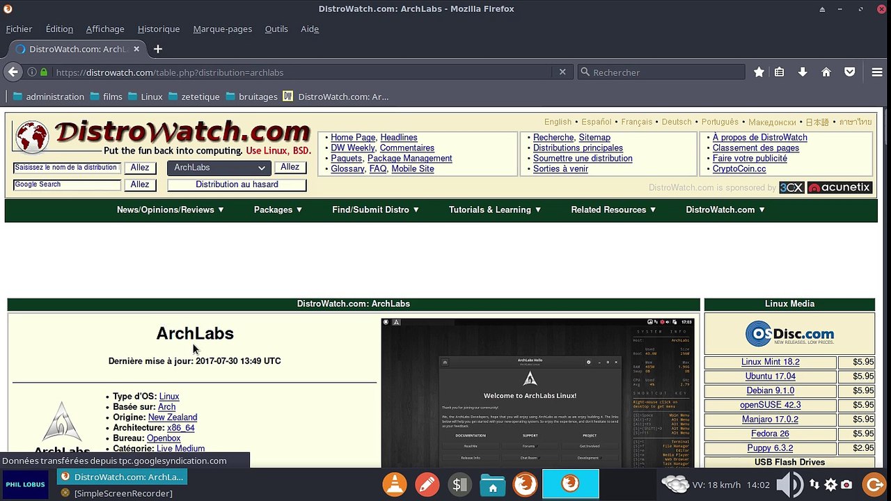Expand News/Opinions/Reviews menu
The height and width of the screenshot is (501, 891).
click(x=171, y=209)
